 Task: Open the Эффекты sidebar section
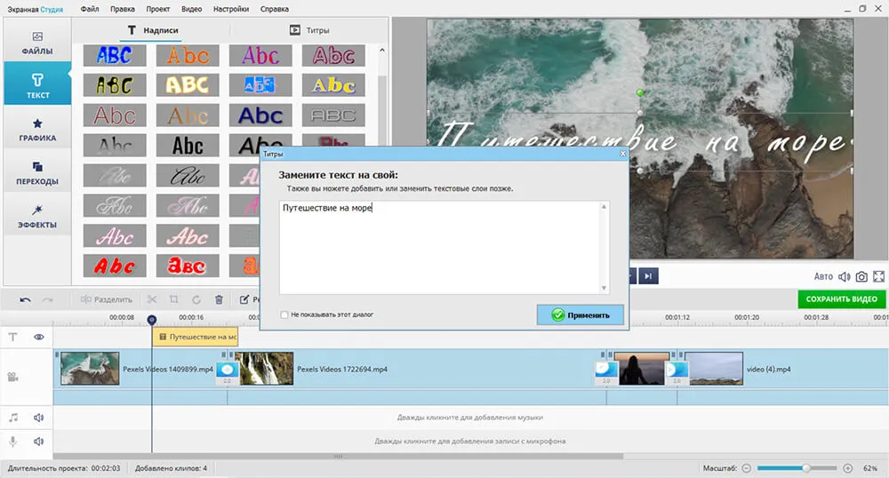pos(37,217)
